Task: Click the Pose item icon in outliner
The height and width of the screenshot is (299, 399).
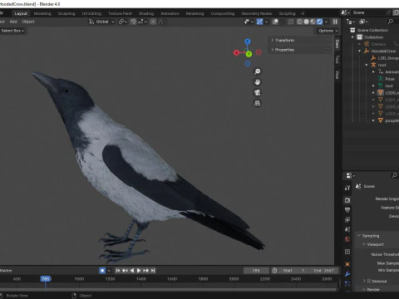Action: tap(381, 79)
